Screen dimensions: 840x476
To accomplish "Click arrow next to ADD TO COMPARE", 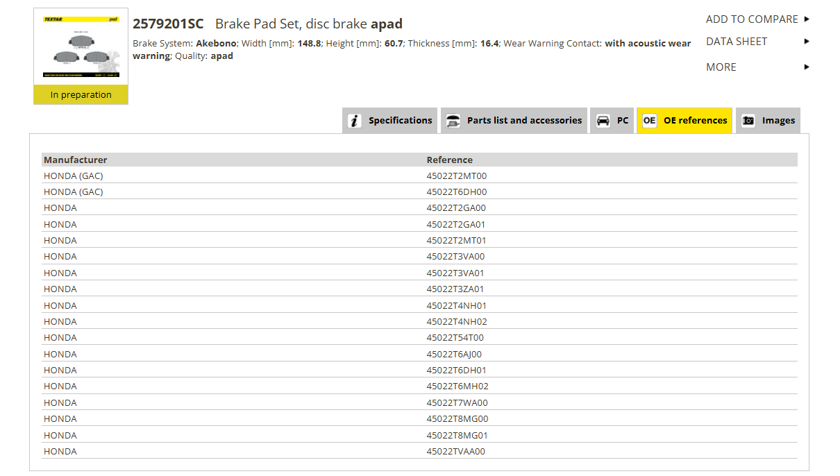I will pos(807,19).
